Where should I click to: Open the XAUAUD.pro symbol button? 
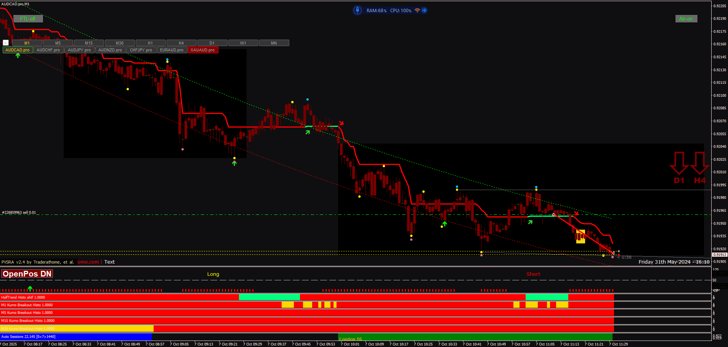coord(203,50)
